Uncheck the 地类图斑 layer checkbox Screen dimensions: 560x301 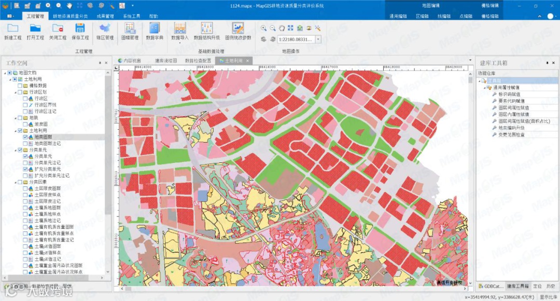click(25, 137)
